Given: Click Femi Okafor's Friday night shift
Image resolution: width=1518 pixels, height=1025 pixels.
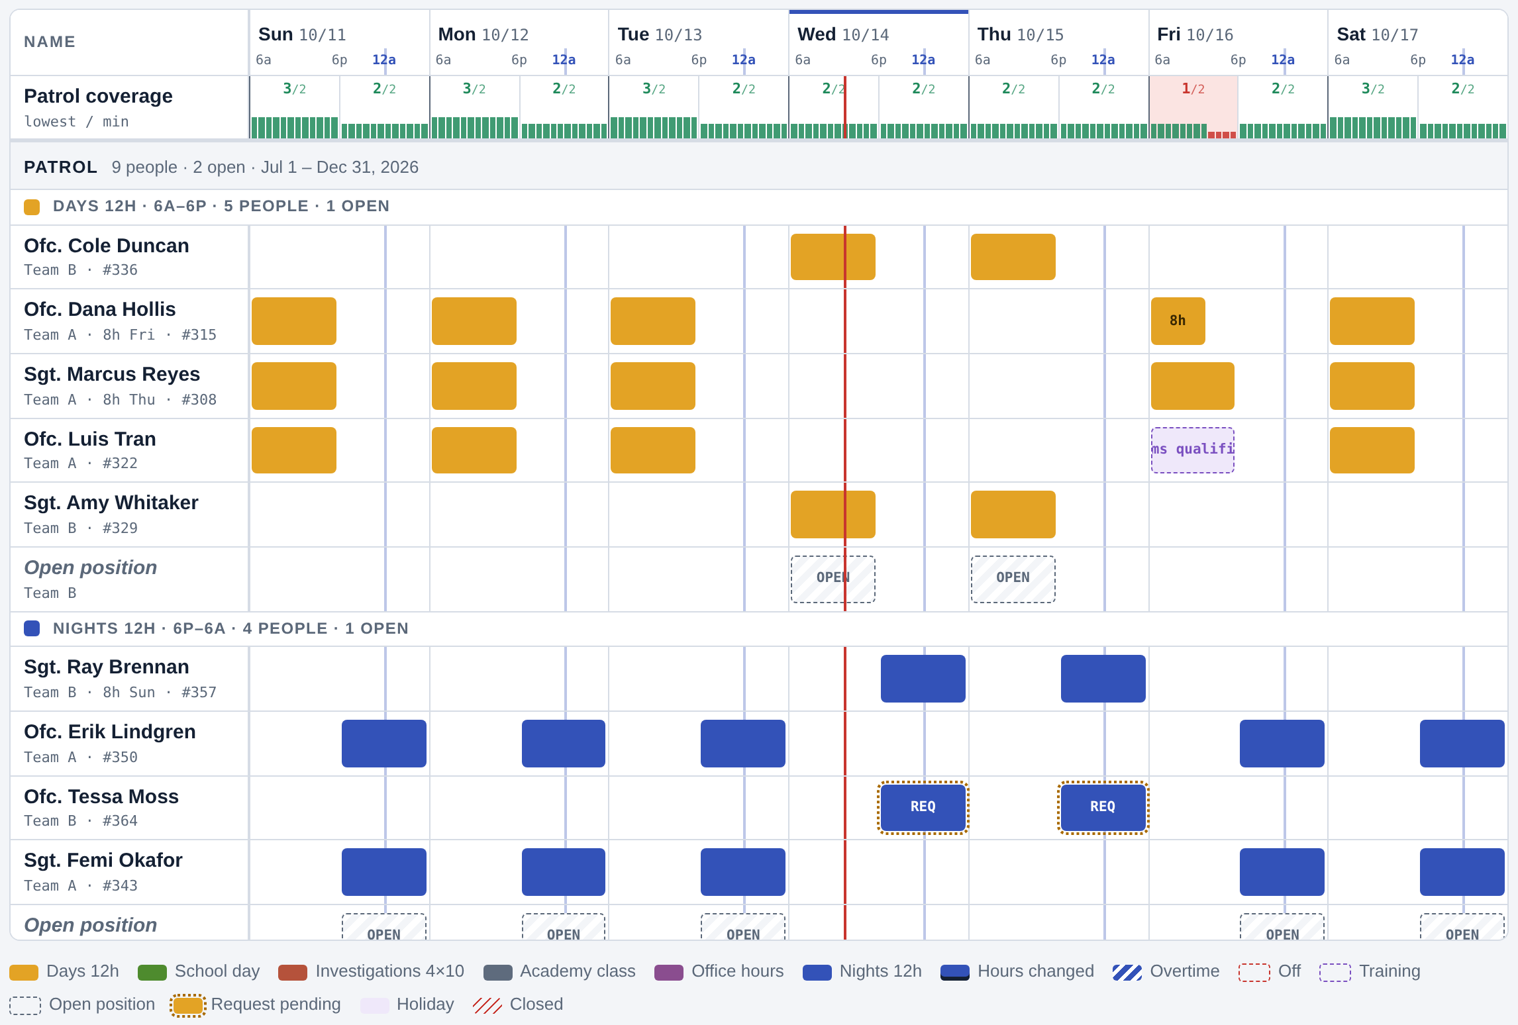Looking at the screenshot, I should click(1282, 872).
